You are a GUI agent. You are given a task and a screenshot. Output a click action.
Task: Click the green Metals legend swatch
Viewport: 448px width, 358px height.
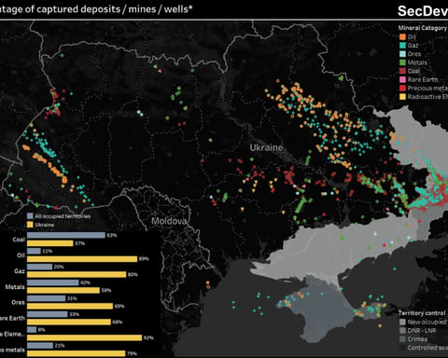click(402, 62)
